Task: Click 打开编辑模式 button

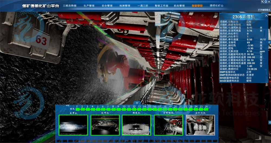Action: 264,10
